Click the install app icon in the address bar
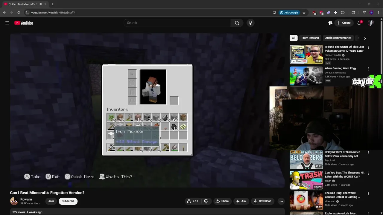This screenshot has height=215, width=383. (274, 13)
